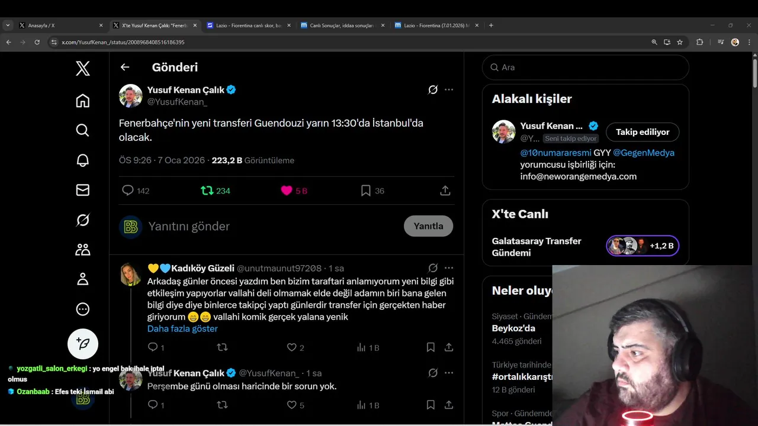Open the tab search dropdown arrow
This screenshot has height=426, width=758.
point(8,25)
